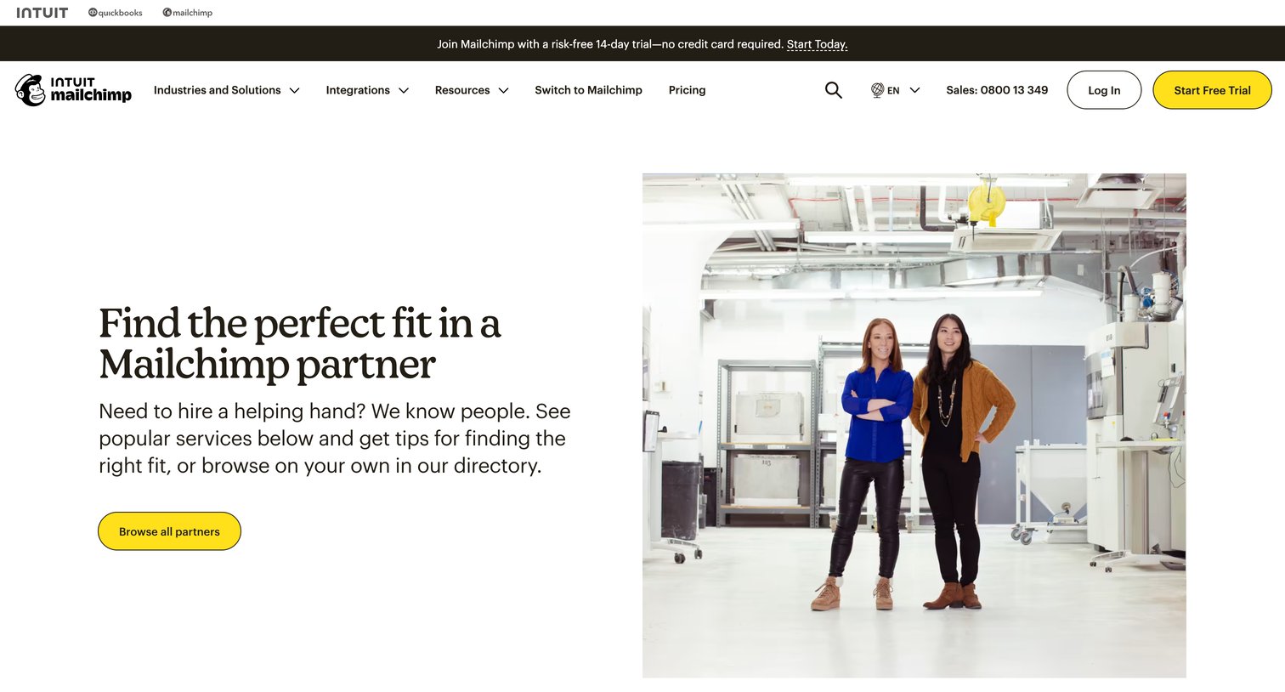Image resolution: width=1285 pixels, height=692 pixels.
Task: Expand the Resources chevron arrow
Action: [503, 90]
